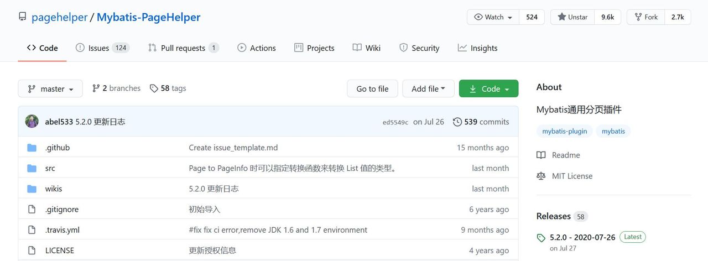Click the green tag icon beside release 5.2.0
This screenshot has width=708, height=261.
(541, 238)
